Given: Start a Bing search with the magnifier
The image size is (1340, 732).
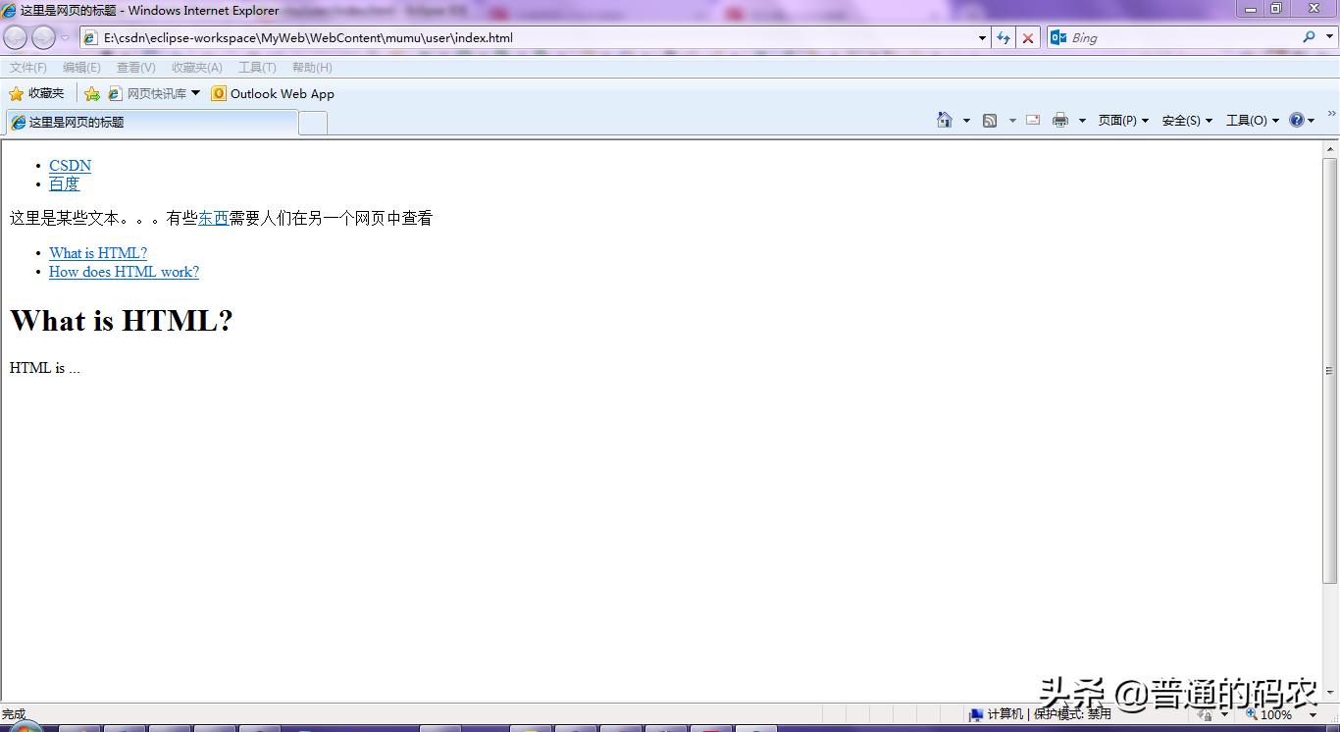Looking at the screenshot, I should coord(1309,37).
